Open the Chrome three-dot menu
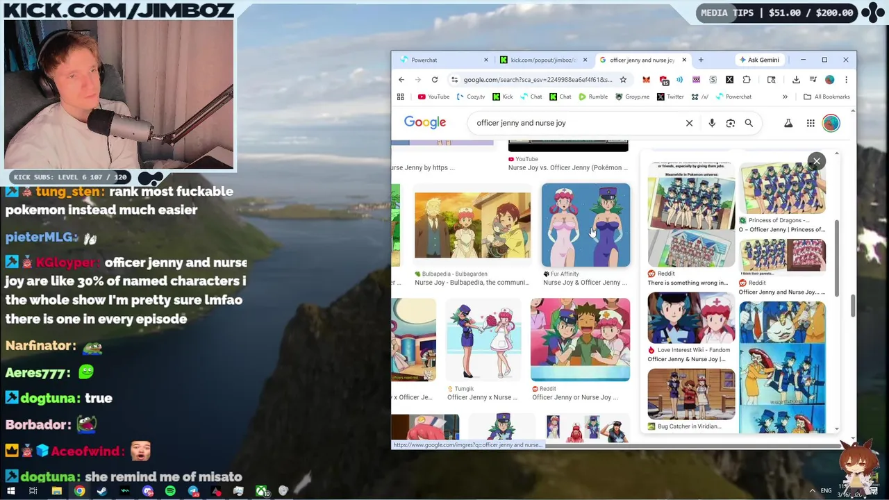Screen dimensions: 889x500 click(x=846, y=80)
